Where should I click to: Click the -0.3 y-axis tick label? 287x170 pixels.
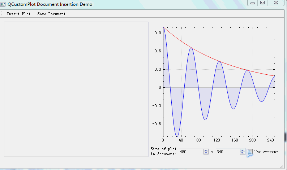(157, 106)
